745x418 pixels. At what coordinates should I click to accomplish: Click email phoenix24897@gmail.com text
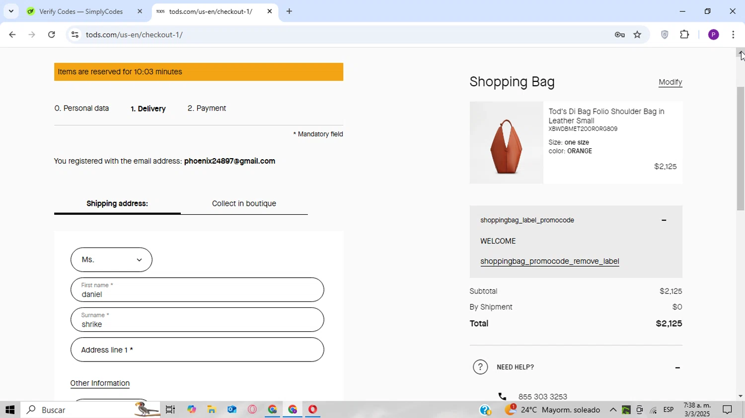[229, 161]
